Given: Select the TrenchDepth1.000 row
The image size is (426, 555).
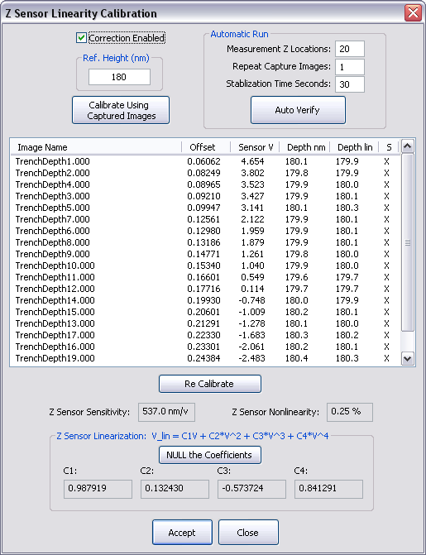Looking at the screenshot, I should (205, 161).
